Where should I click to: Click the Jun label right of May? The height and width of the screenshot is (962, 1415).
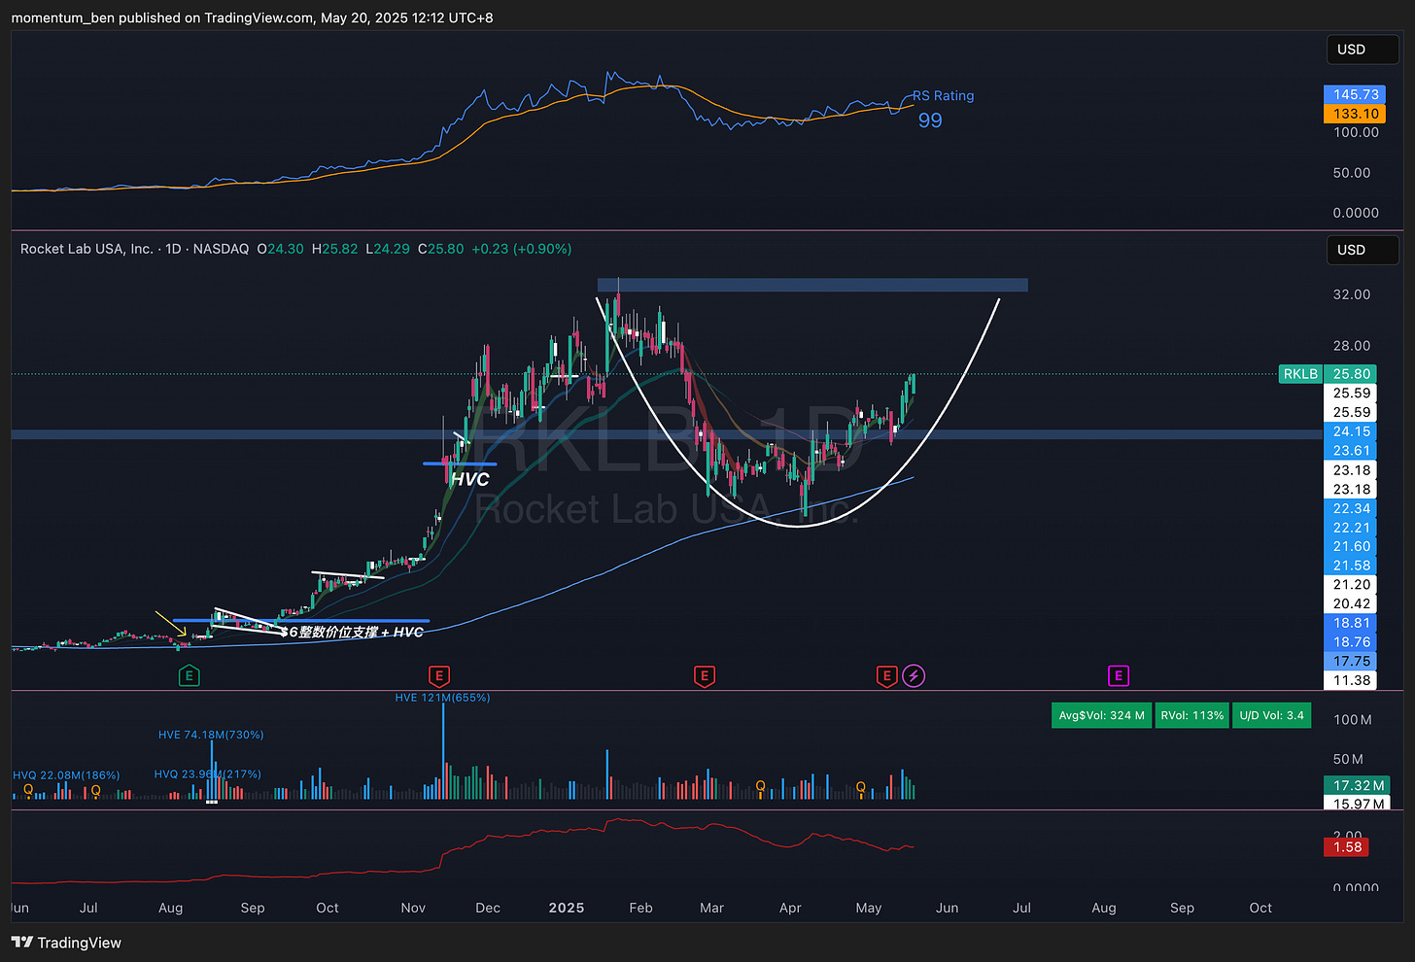pos(947,908)
